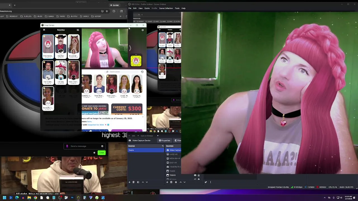The width and height of the screenshot is (358, 201).
Task: Move source down in Sources toolbar
Action: [x=184, y=182]
